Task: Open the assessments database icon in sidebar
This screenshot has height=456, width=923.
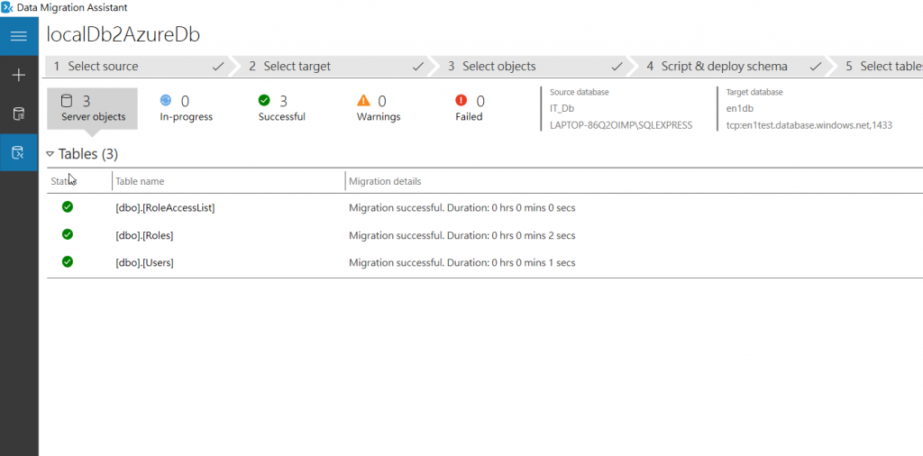Action: pyautogui.click(x=19, y=114)
